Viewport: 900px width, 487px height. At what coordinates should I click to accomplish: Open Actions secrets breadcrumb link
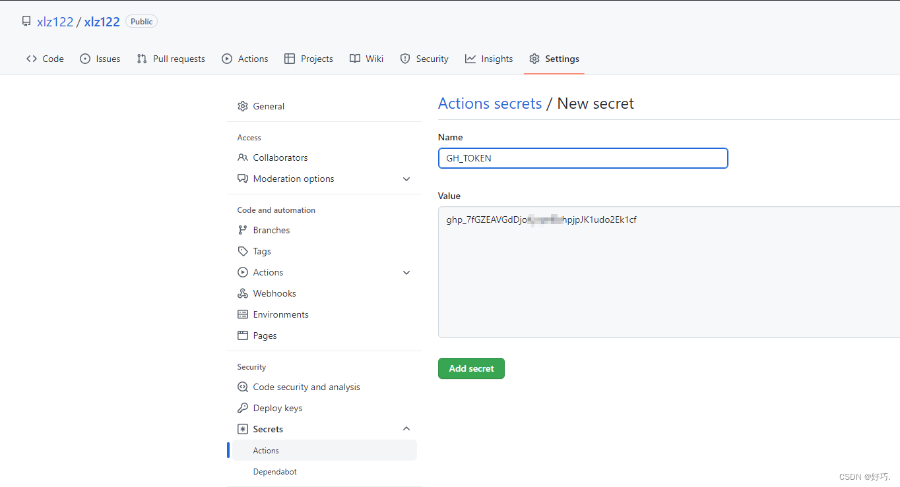pos(490,103)
